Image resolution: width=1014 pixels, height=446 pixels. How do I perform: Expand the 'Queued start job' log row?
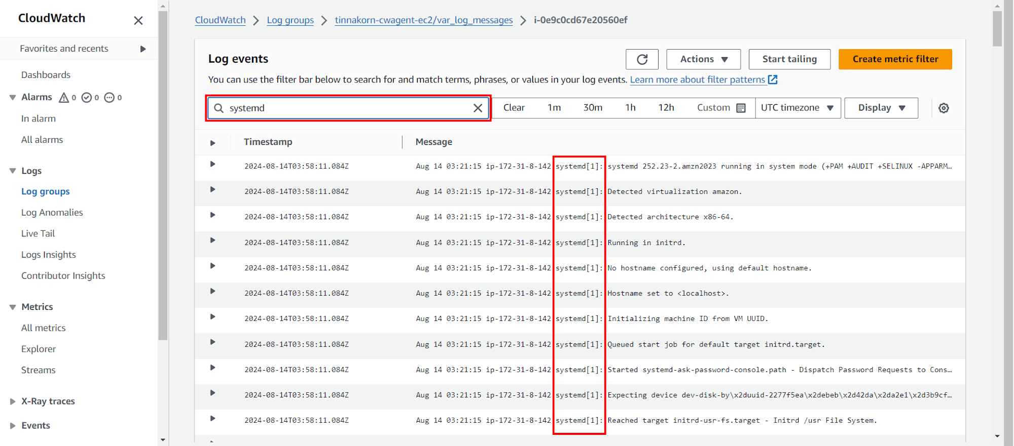coord(213,342)
